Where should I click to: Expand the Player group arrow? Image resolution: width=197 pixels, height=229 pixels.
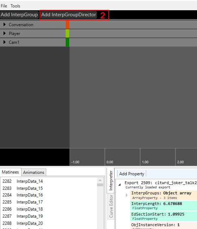[x=4, y=33]
